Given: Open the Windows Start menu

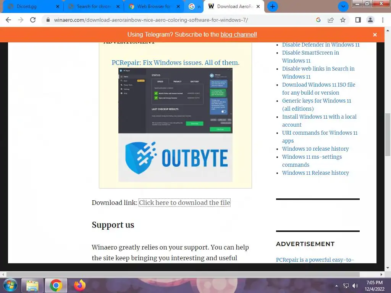Looking at the screenshot, I should (x=10, y=285).
